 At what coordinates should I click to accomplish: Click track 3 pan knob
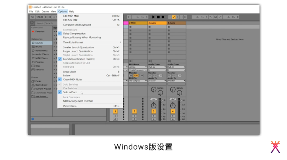point(153,105)
